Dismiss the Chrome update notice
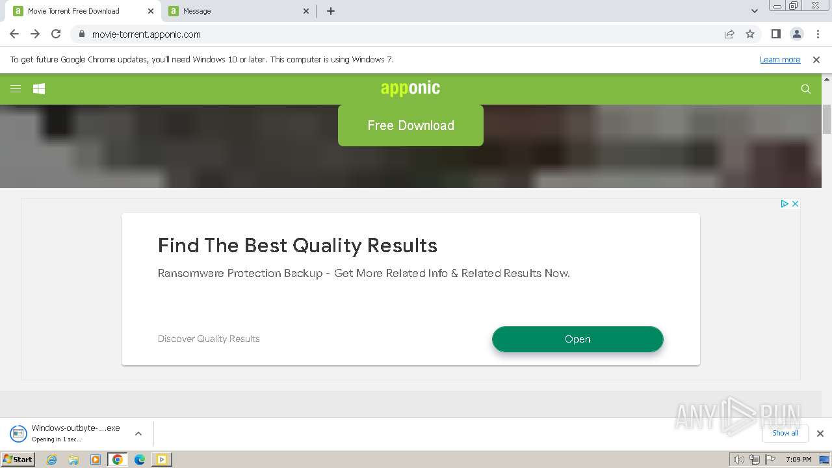This screenshot has width=832, height=468. [x=816, y=59]
